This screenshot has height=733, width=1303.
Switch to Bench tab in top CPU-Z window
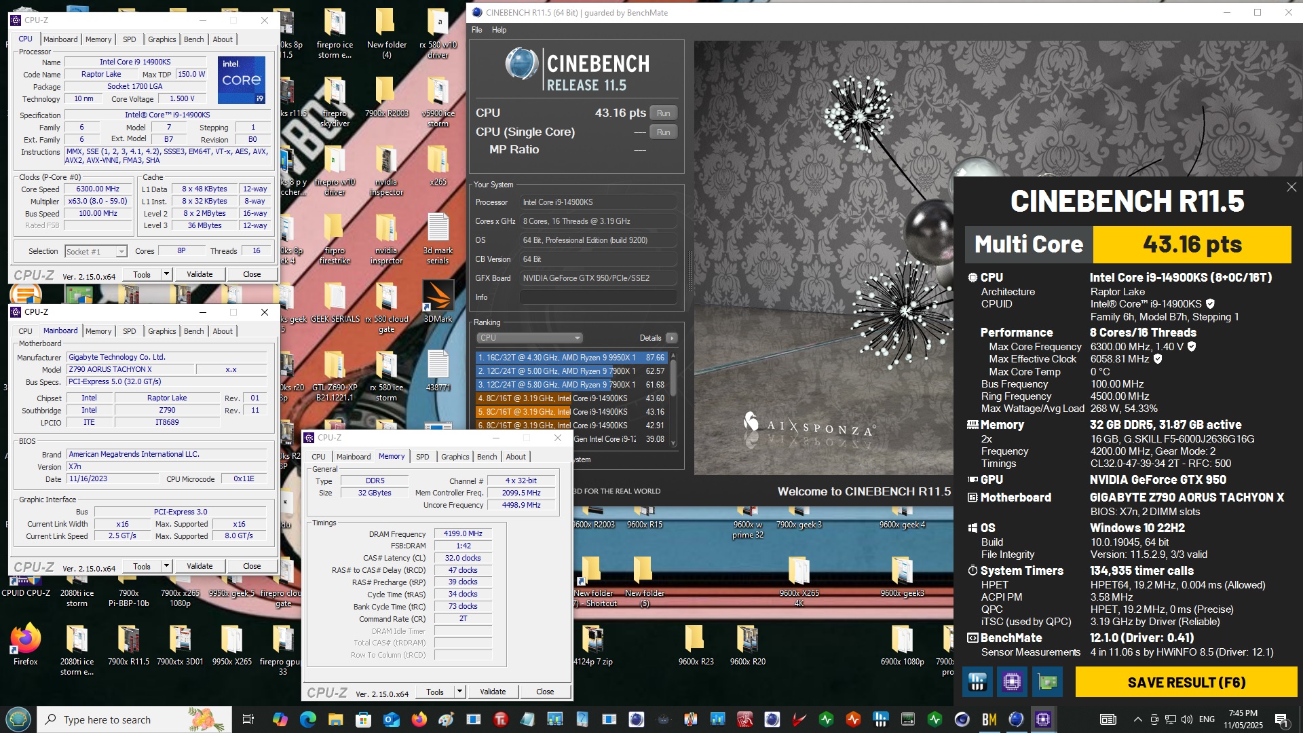(x=194, y=39)
